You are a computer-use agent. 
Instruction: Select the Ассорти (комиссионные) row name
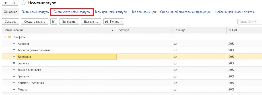(35, 50)
